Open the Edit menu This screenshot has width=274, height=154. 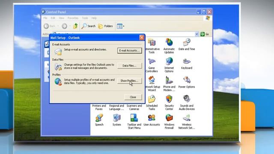53,18
